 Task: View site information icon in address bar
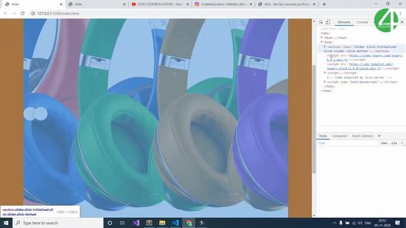click(x=33, y=13)
